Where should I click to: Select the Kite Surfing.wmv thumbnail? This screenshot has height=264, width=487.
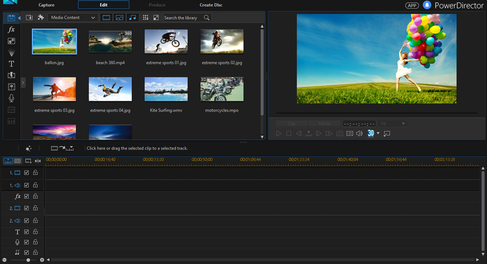click(166, 89)
